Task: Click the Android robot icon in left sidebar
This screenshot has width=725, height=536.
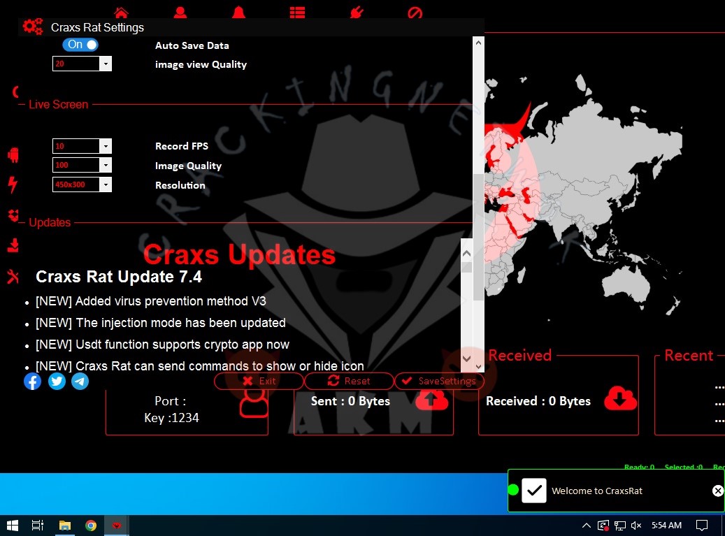Action: point(13,154)
